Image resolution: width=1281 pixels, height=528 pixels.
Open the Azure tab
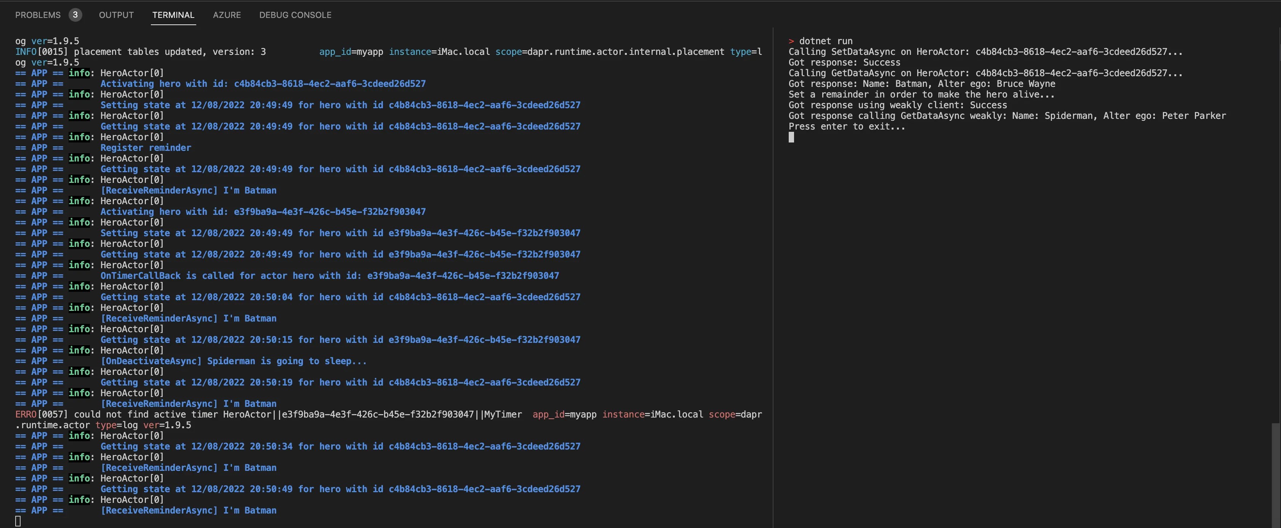coord(227,15)
